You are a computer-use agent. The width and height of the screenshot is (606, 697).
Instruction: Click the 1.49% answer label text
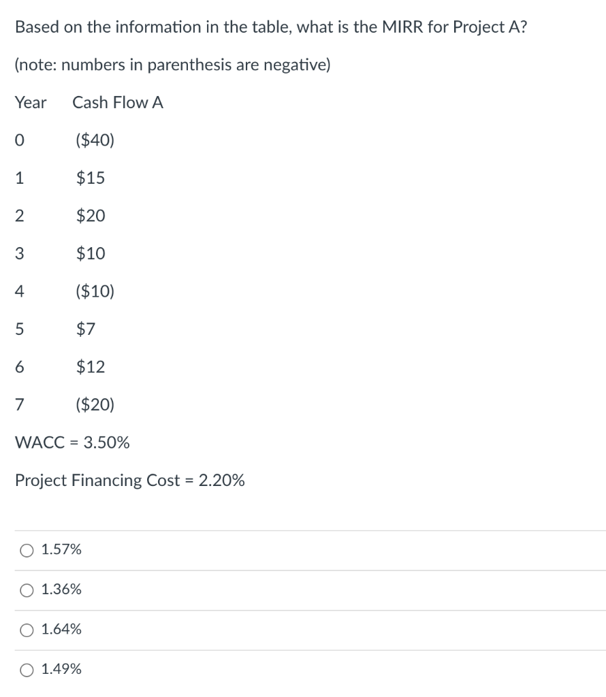click(61, 668)
